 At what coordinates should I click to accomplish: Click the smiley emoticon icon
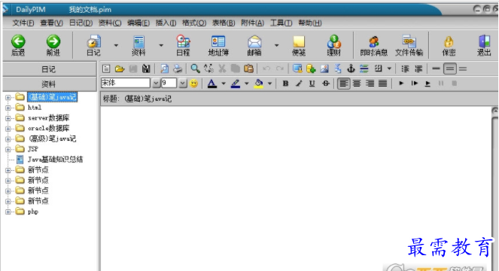point(193,84)
